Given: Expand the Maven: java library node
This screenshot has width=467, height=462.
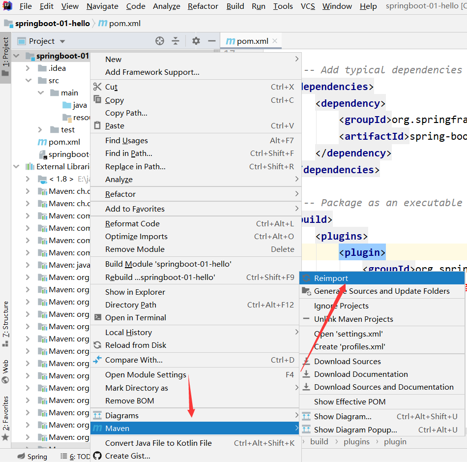Looking at the screenshot, I should click(x=28, y=265).
